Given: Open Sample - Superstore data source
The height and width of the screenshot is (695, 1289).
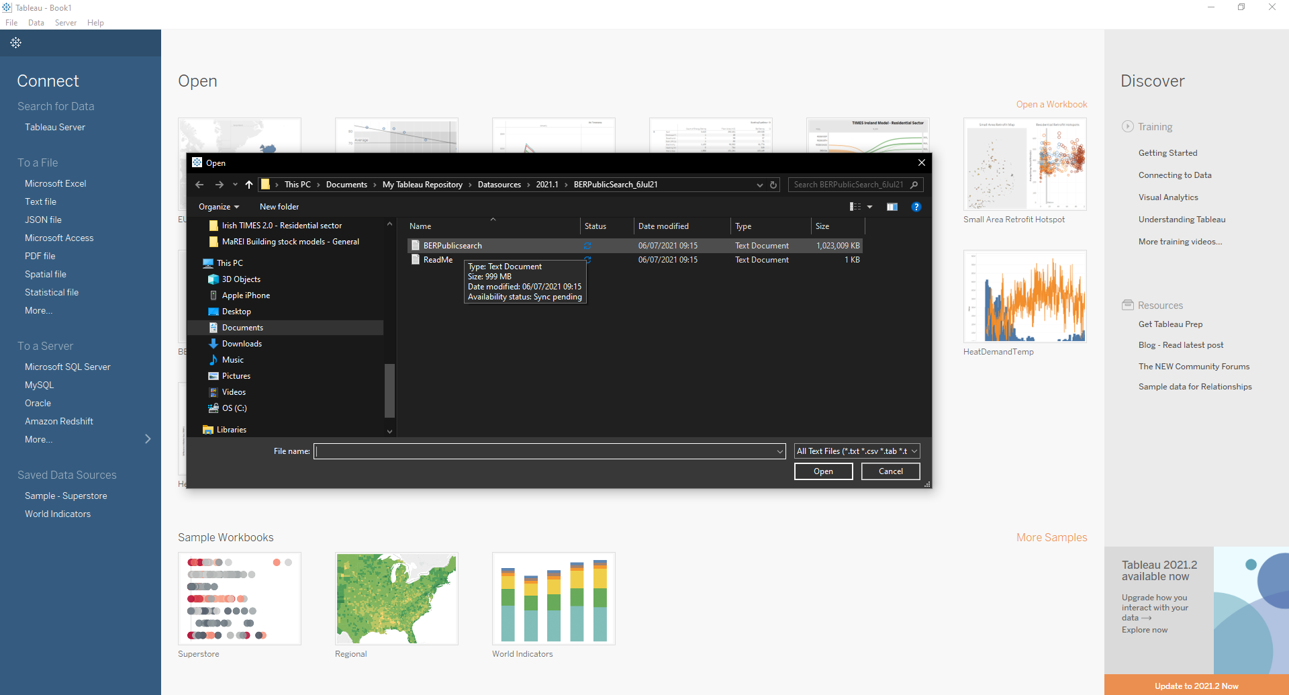Looking at the screenshot, I should [66, 496].
